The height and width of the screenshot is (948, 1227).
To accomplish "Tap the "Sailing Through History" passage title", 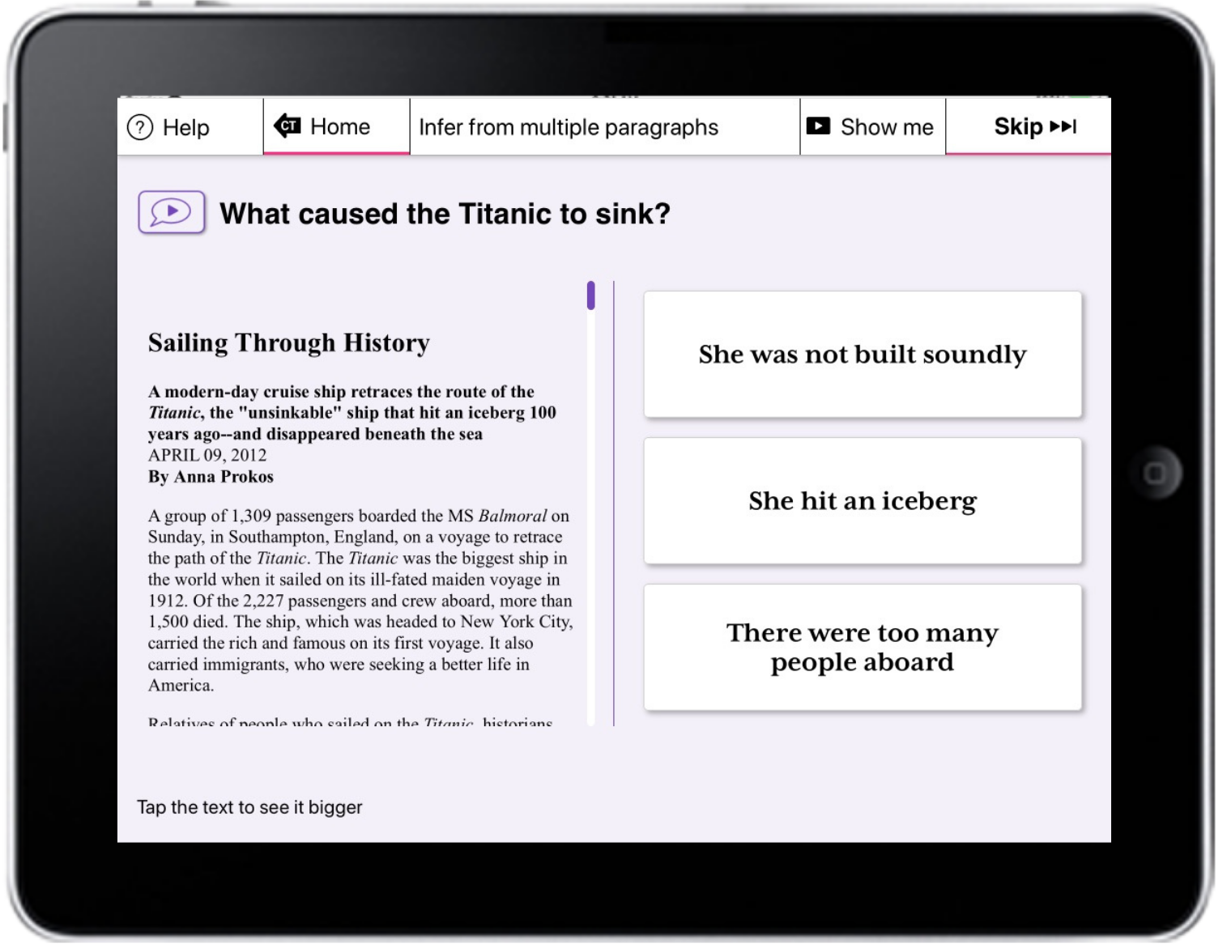I will tap(288, 342).
